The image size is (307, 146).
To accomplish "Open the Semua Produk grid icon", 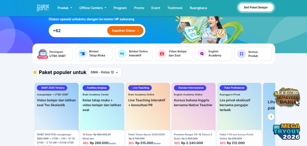I will click(242, 54).
